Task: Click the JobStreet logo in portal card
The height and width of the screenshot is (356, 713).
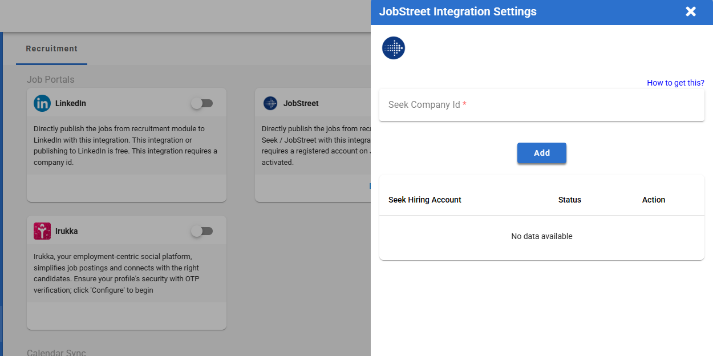Action: [270, 103]
